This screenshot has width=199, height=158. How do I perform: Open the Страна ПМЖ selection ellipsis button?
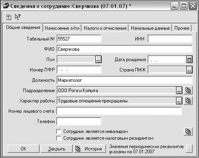pos(190,70)
